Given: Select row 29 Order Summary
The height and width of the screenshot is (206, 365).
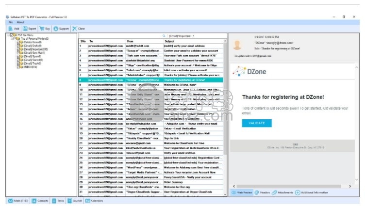Looking at the screenshot, I should [151, 182].
